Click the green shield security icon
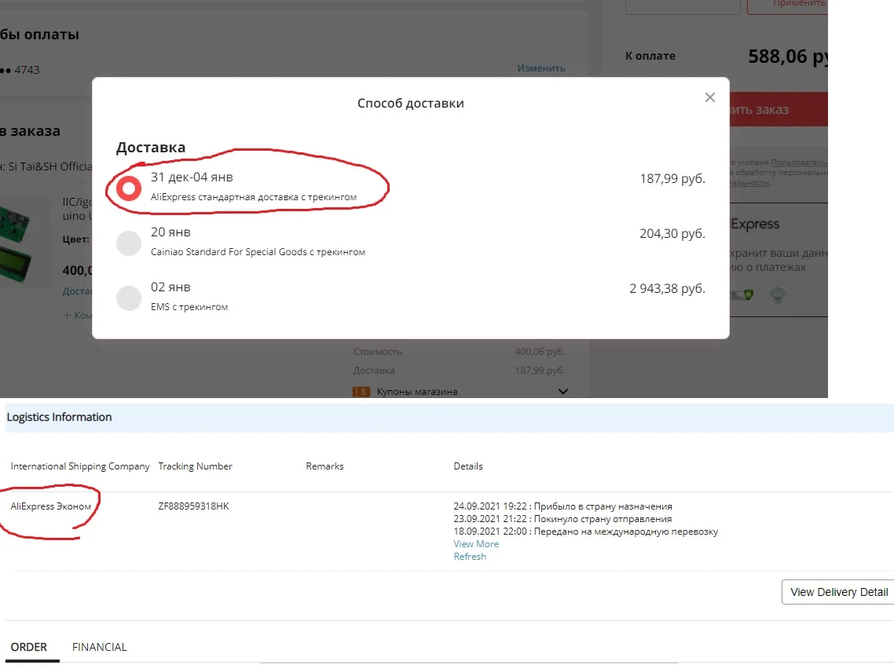Viewport: 894px width, 665px height. click(748, 294)
